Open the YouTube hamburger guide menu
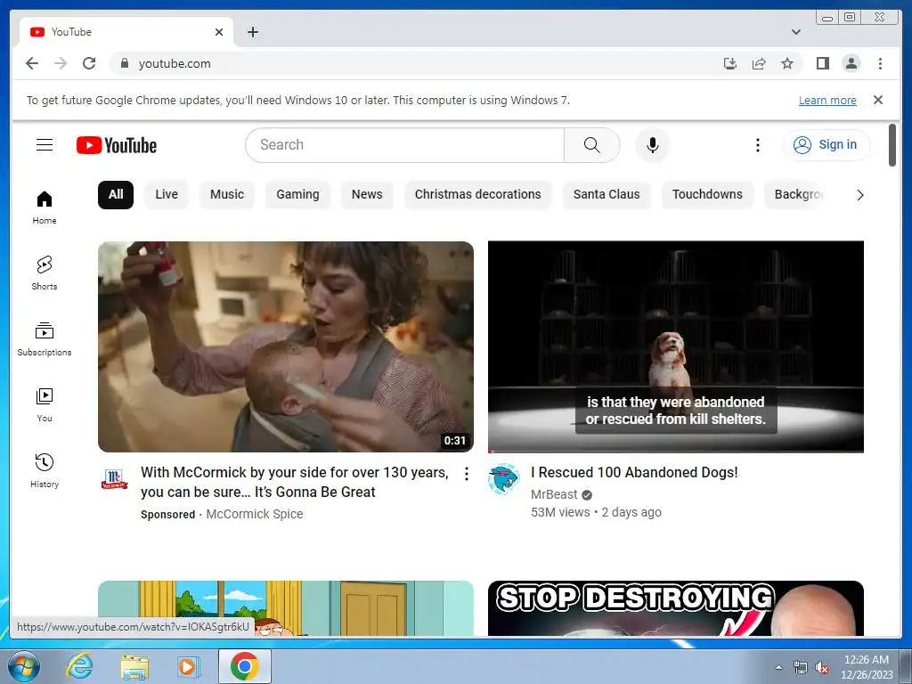 45,145
